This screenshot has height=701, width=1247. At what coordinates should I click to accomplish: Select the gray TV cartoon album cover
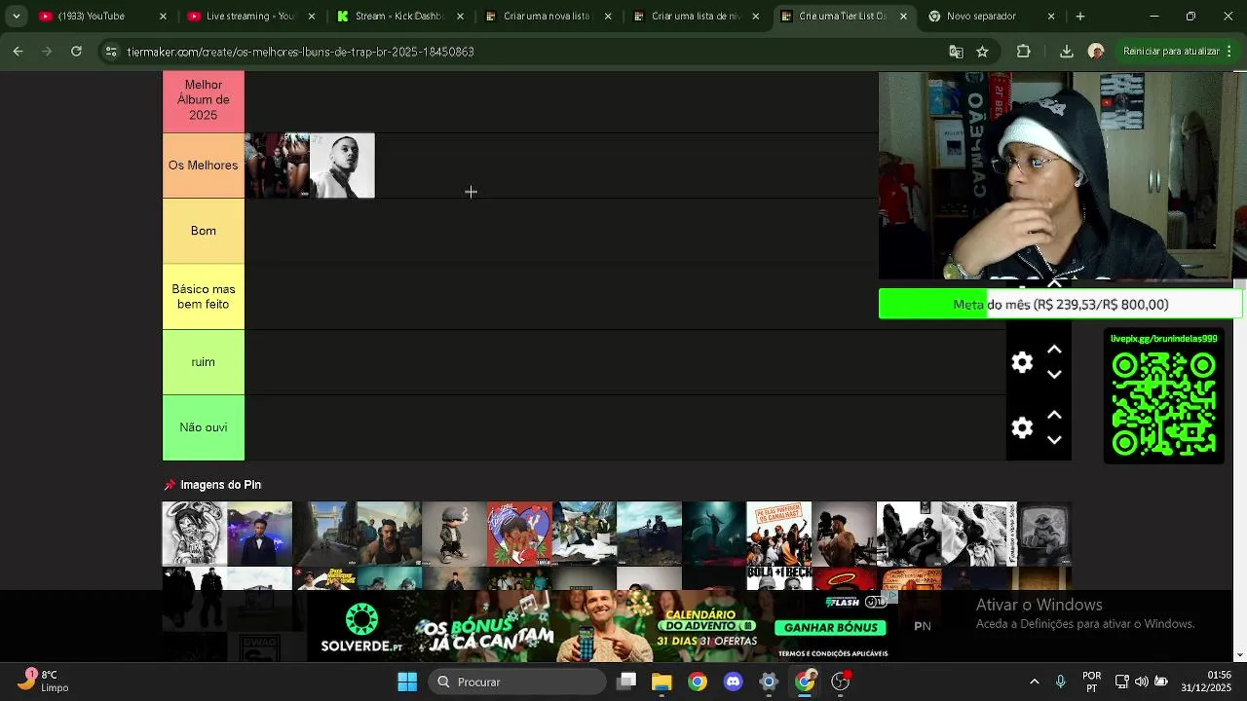point(1043,534)
